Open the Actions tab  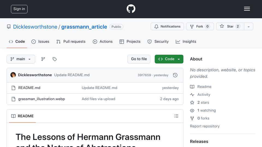coord(103,41)
